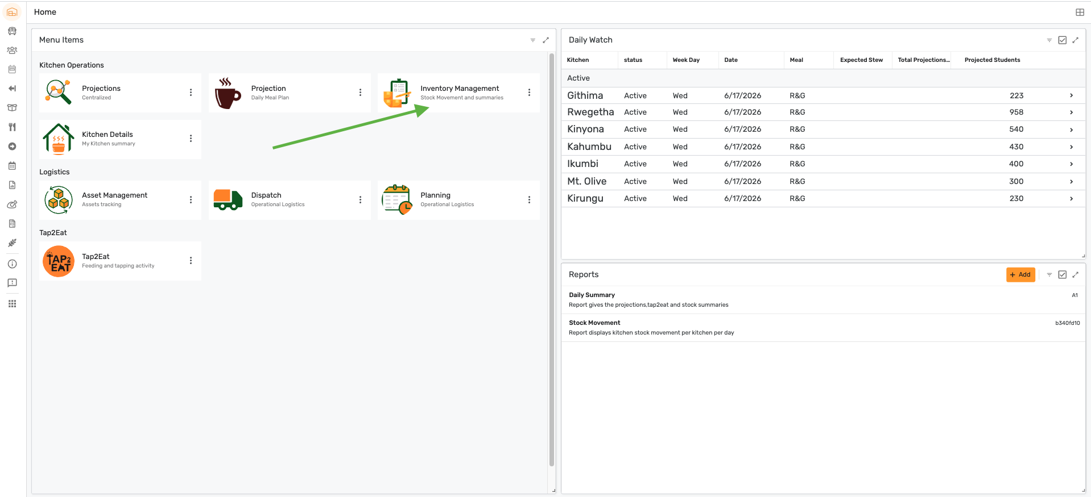Viewport: 1091px width, 497px height.
Task: Click the roast chicken sidebar icon
Action: 12,204
